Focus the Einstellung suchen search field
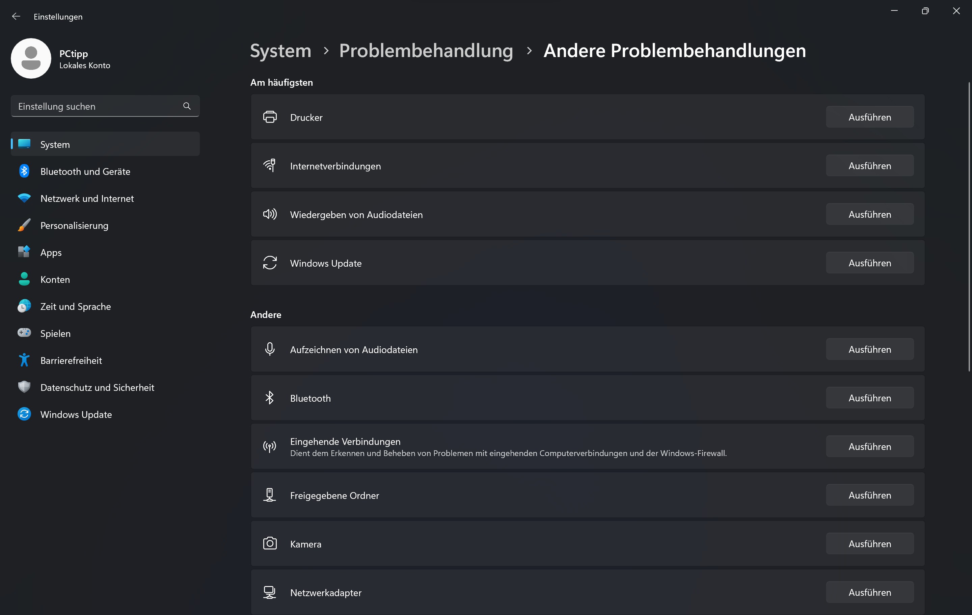The image size is (972, 615). coord(105,106)
